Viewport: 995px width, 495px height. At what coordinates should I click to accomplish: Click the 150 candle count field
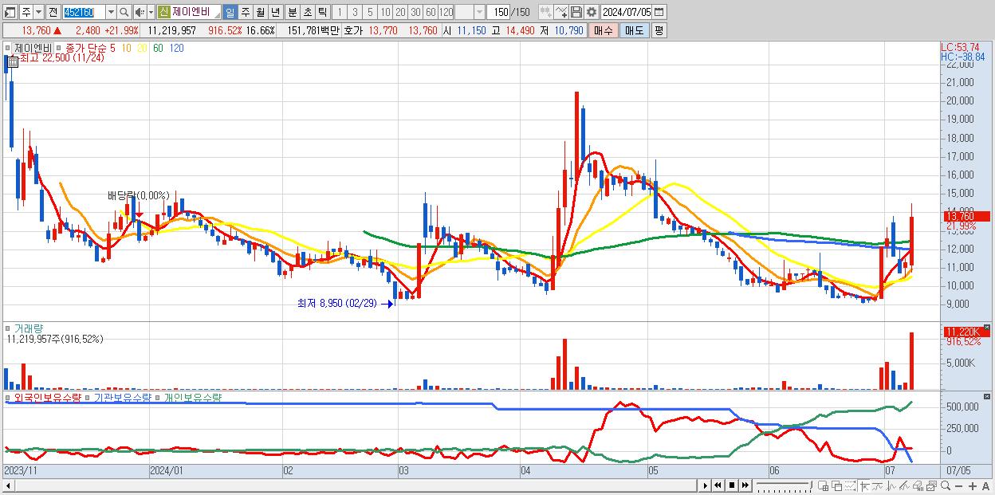[499, 12]
